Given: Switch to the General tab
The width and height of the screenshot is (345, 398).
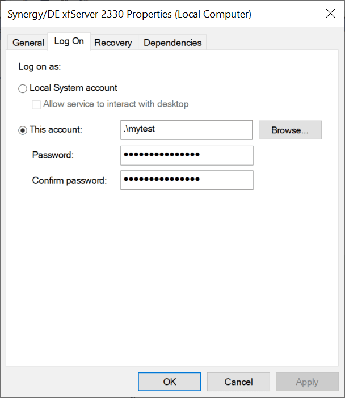Looking at the screenshot, I should (28, 43).
